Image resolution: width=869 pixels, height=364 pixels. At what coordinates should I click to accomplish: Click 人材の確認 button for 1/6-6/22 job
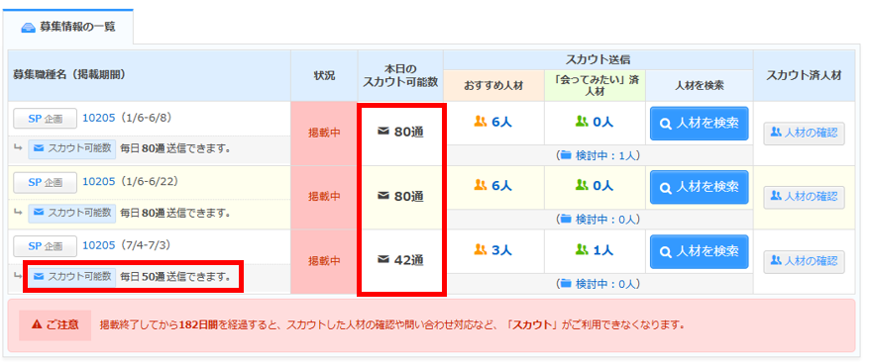click(x=805, y=197)
